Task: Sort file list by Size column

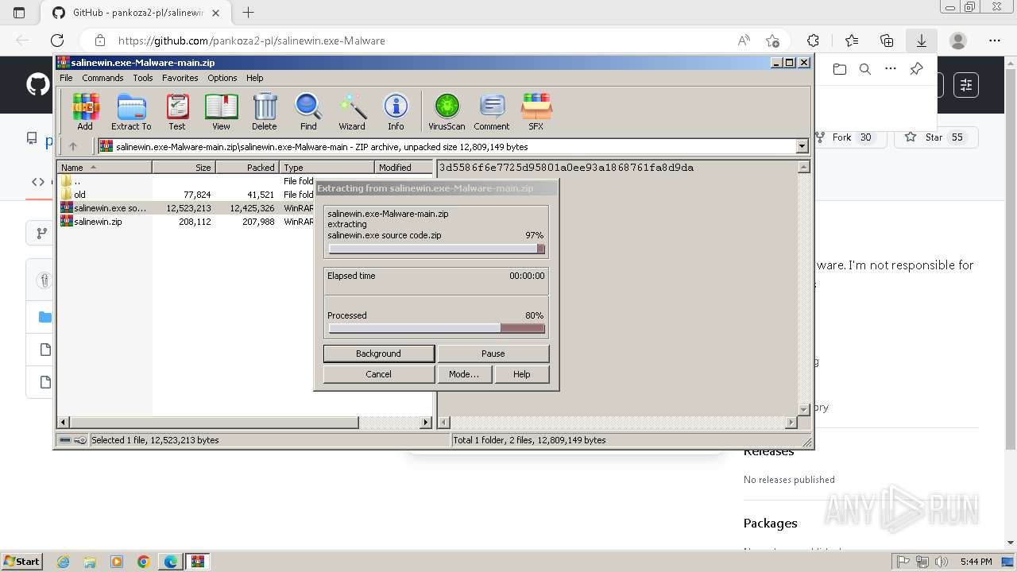Action: coord(184,168)
